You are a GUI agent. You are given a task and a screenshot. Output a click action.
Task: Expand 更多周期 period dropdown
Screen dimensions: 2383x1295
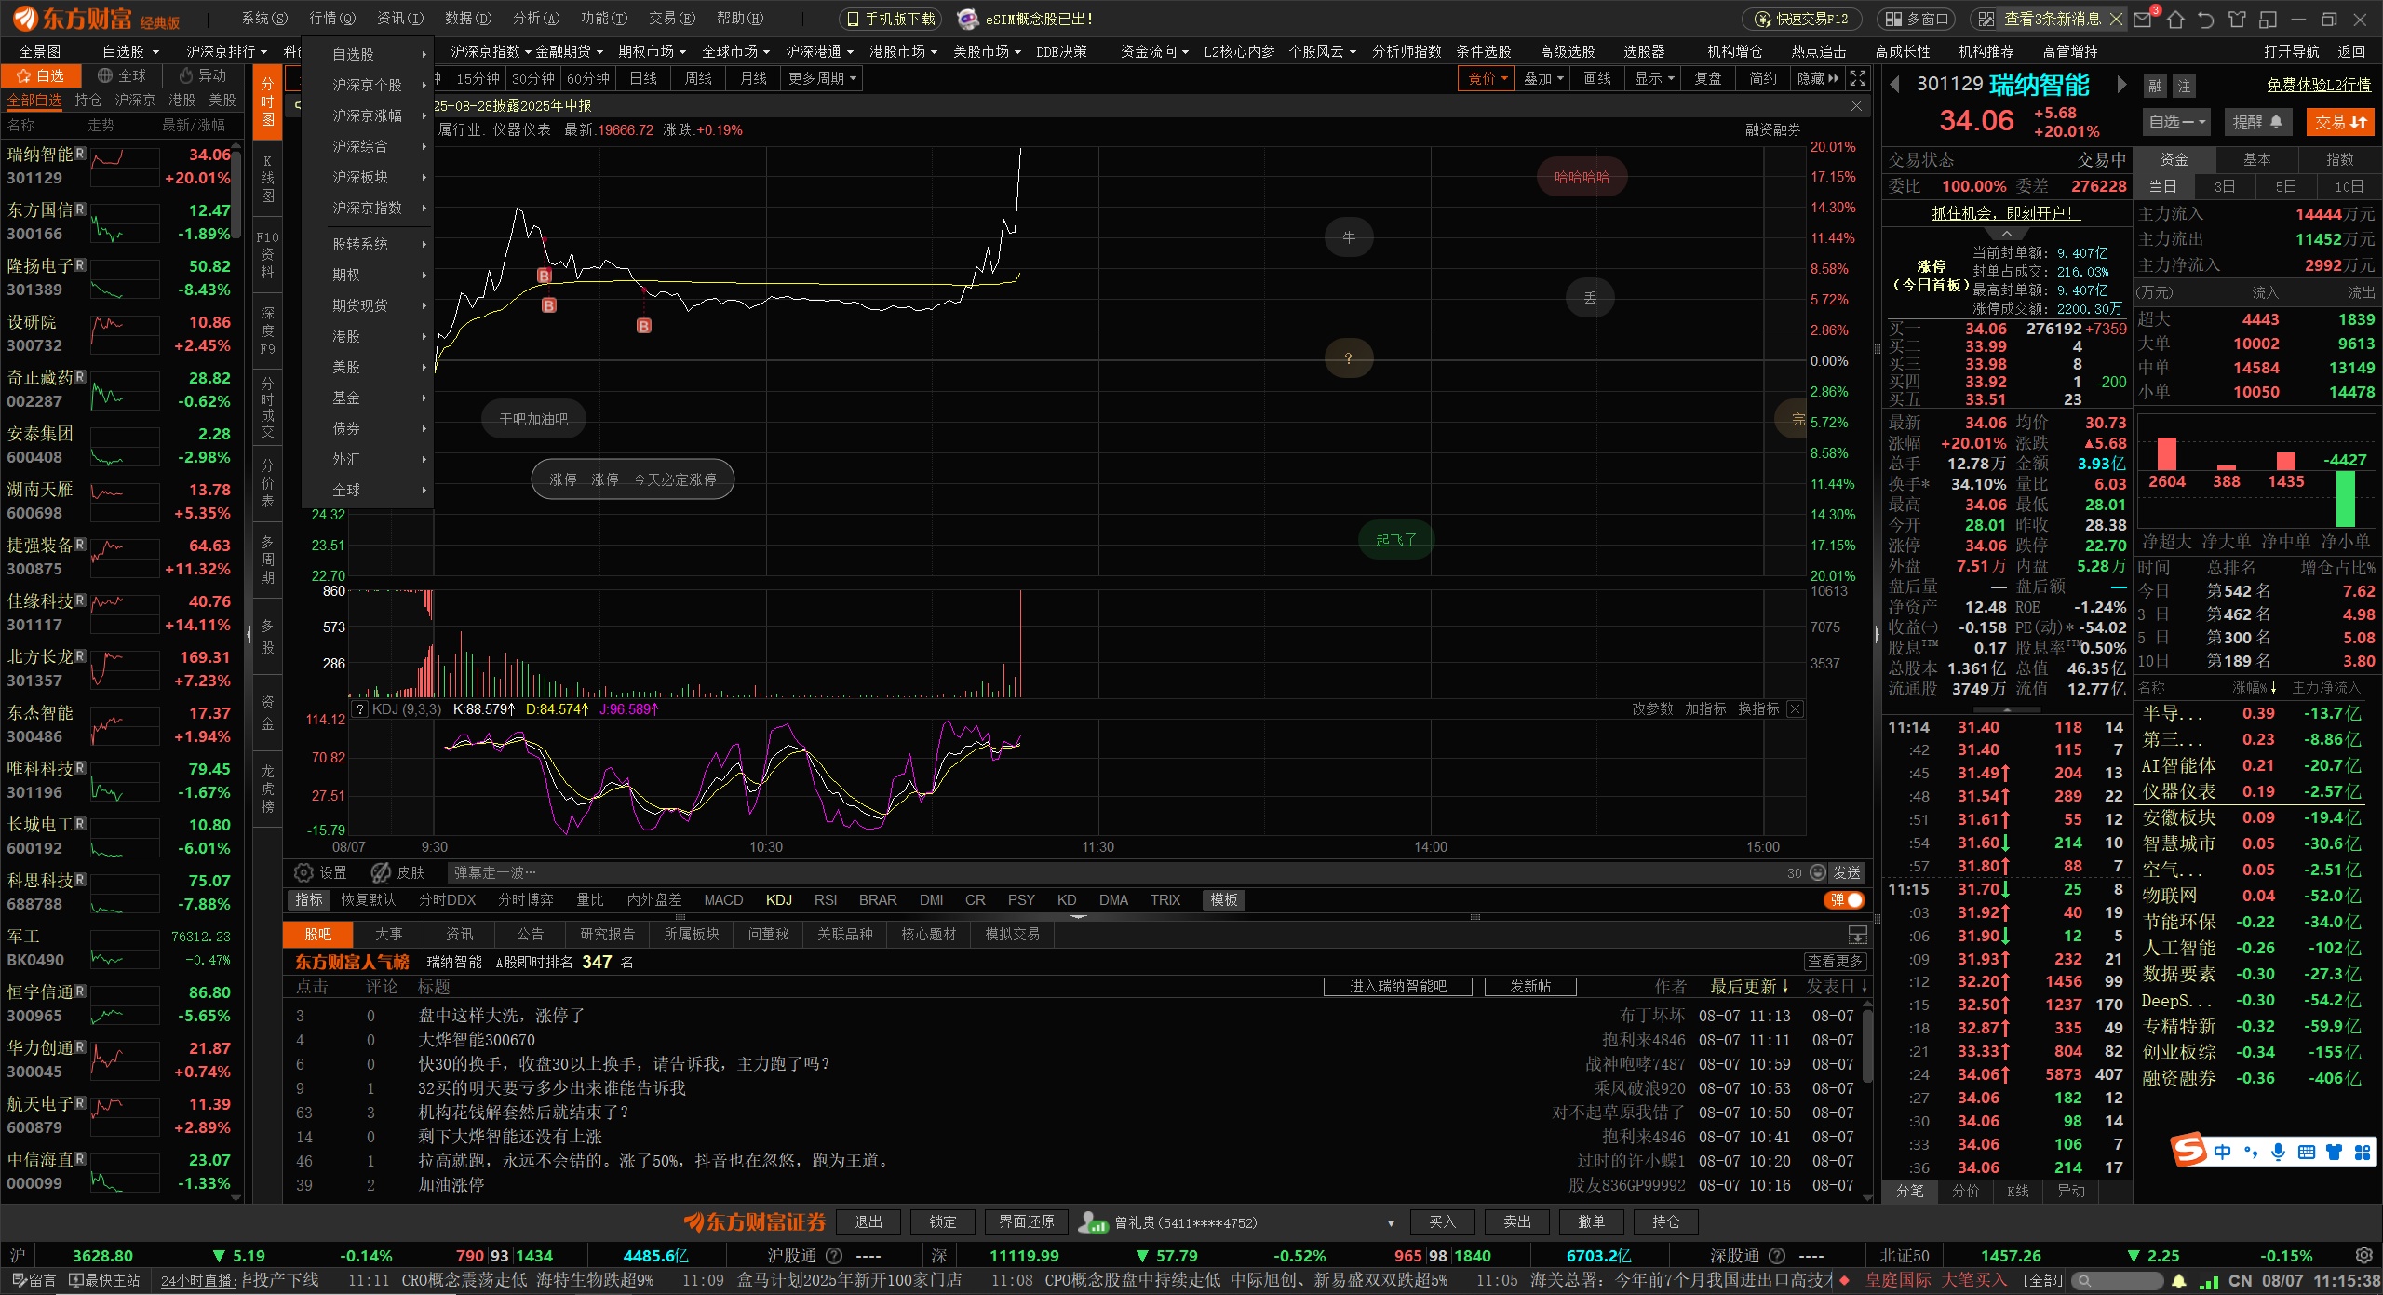click(823, 78)
